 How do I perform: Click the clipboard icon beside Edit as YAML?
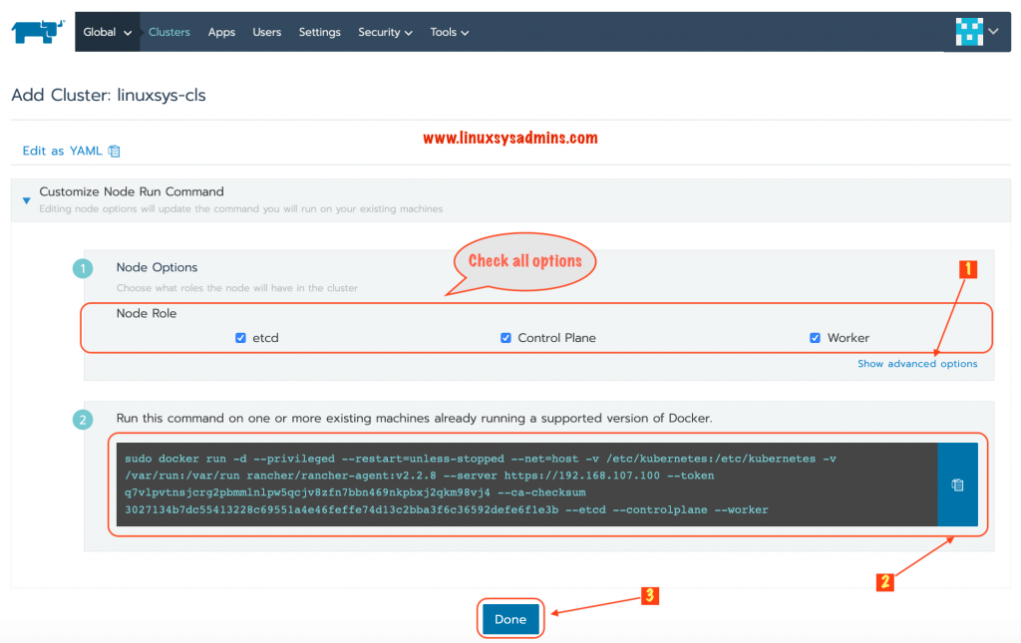(114, 151)
